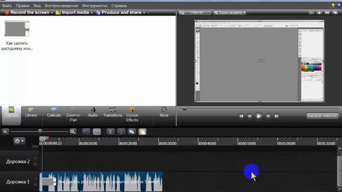
Task: Click the yellow lightbulb tips icon
Action: [333, 5]
